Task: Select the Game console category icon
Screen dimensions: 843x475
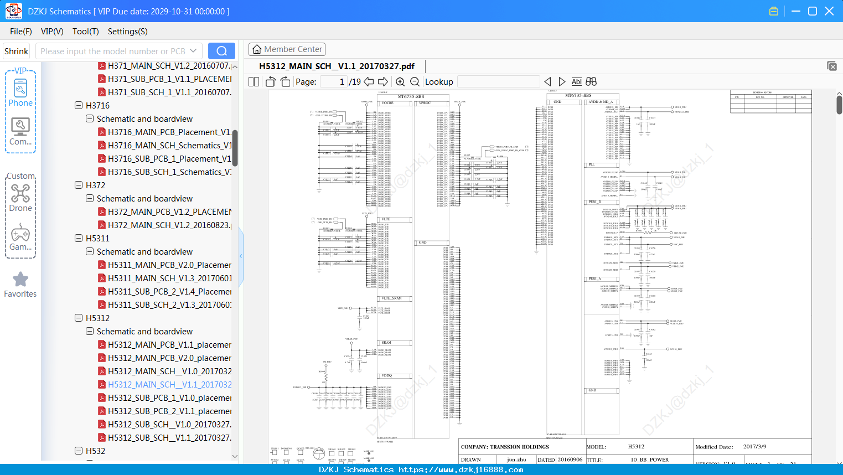Action: [x=20, y=237]
